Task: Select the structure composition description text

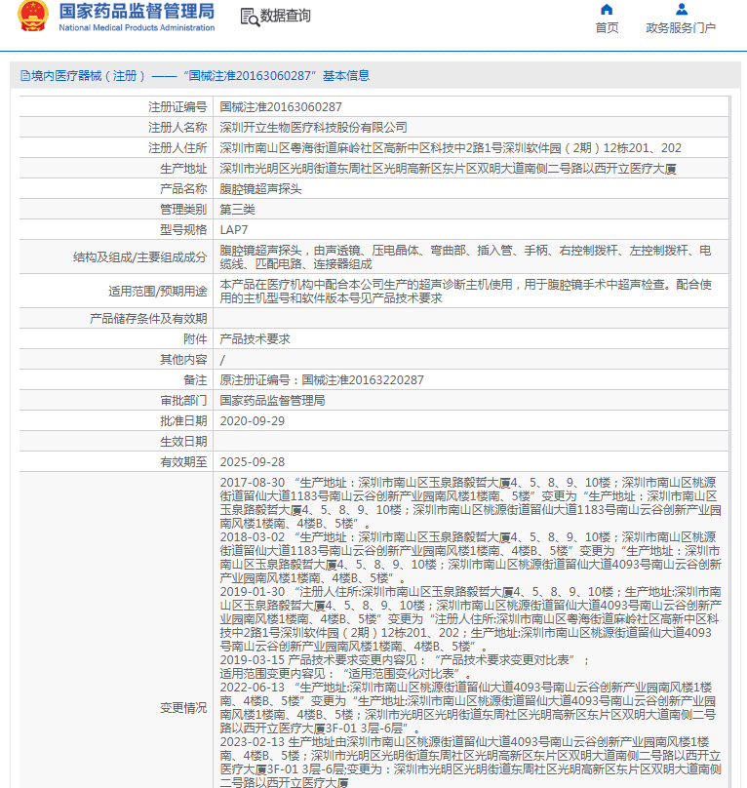Action: click(465, 257)
